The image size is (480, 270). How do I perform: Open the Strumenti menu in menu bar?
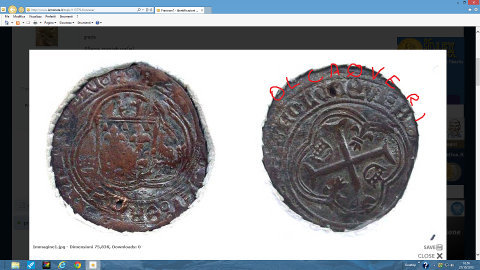pos(66,16)
